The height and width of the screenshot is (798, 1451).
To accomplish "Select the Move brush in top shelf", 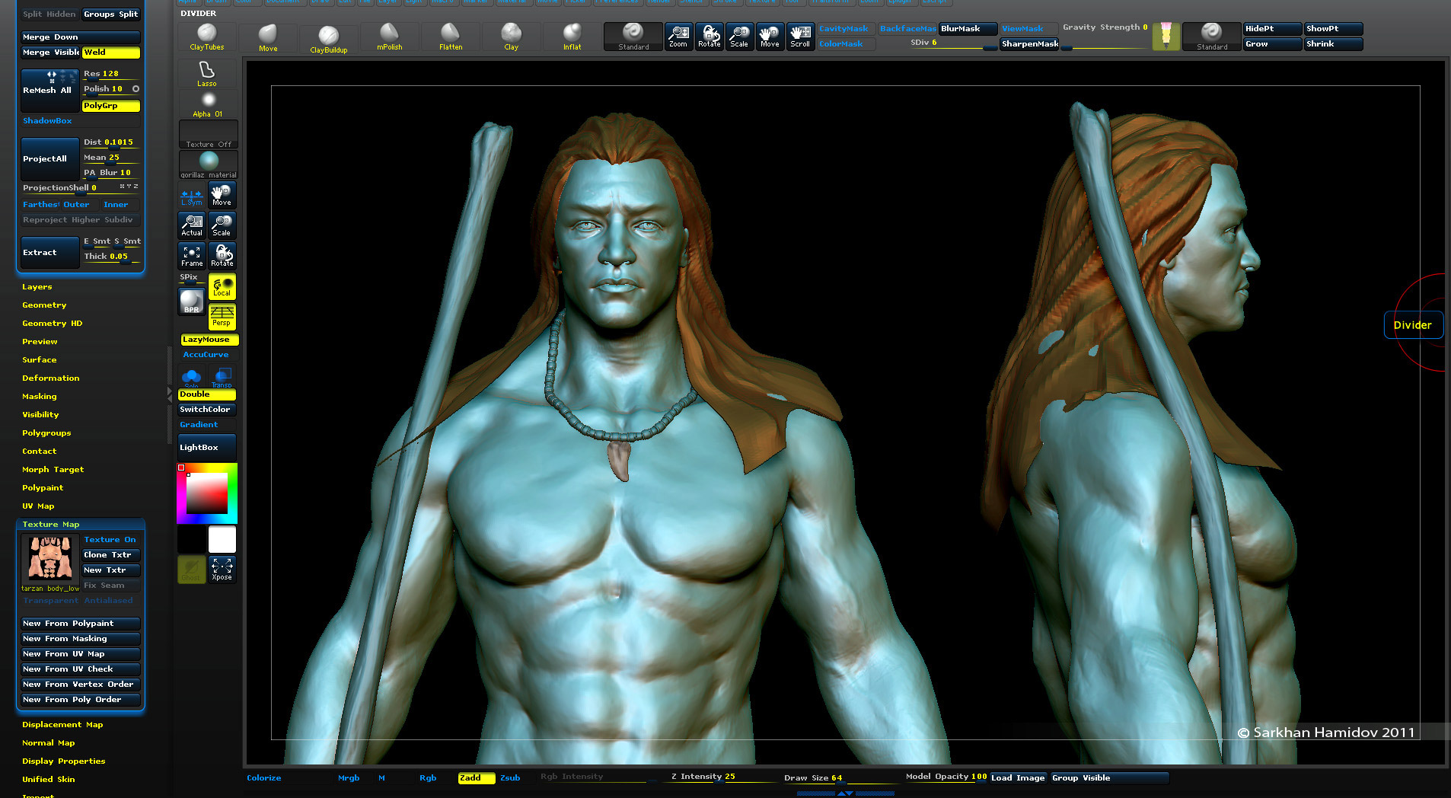I will (x=268, y=37).
